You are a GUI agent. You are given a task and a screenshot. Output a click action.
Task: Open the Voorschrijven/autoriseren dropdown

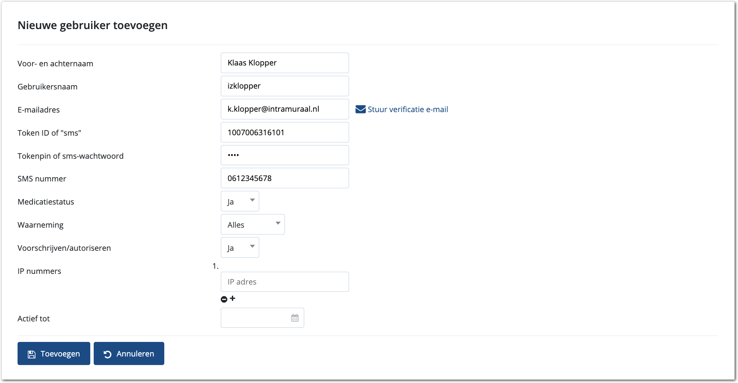tap(240, 247)
